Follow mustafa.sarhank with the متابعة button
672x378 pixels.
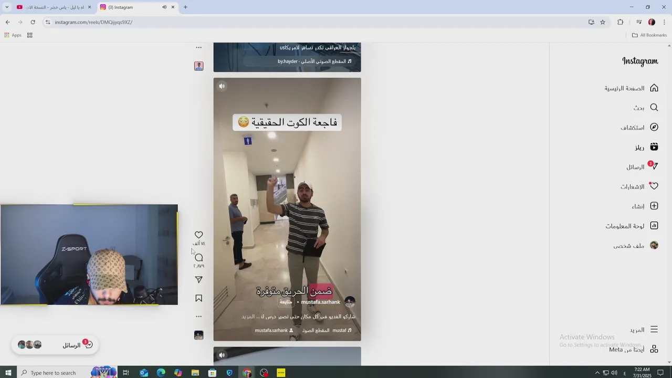pos(286,302)
